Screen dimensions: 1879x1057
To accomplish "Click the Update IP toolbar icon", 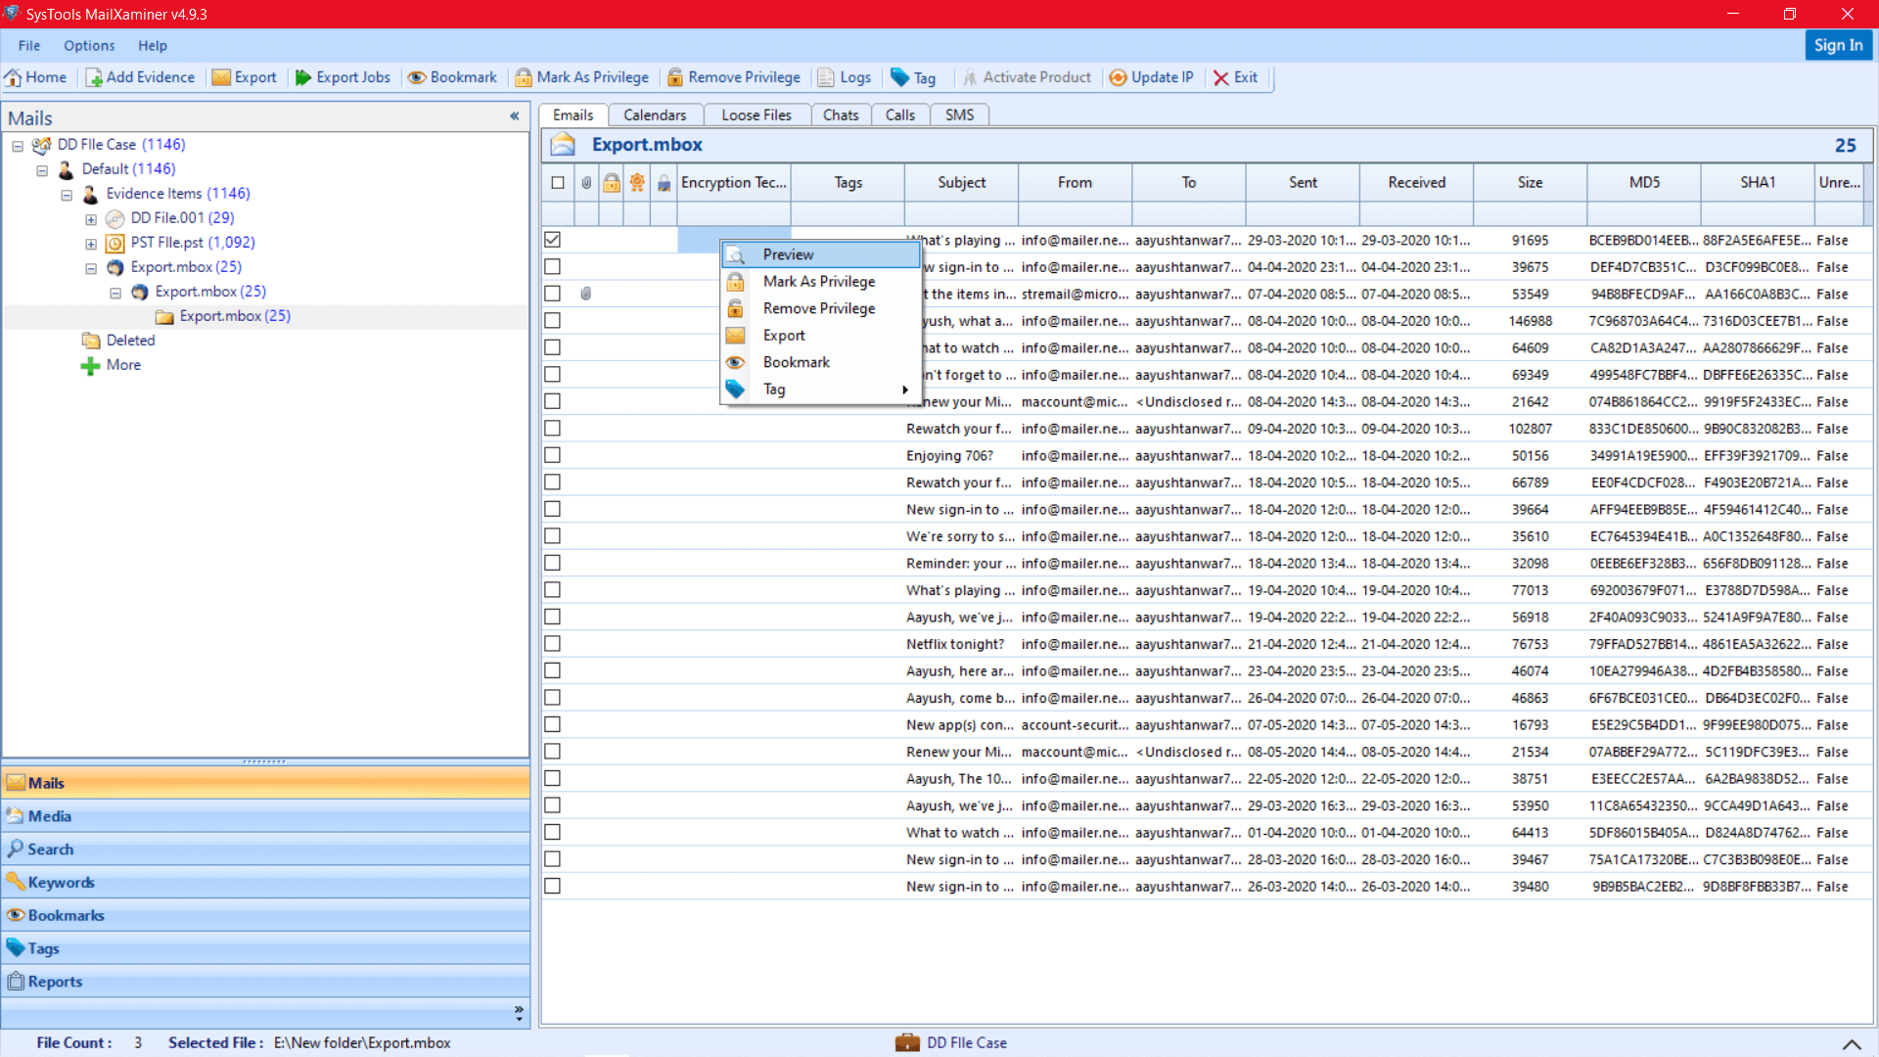I will pos(1151,77).
